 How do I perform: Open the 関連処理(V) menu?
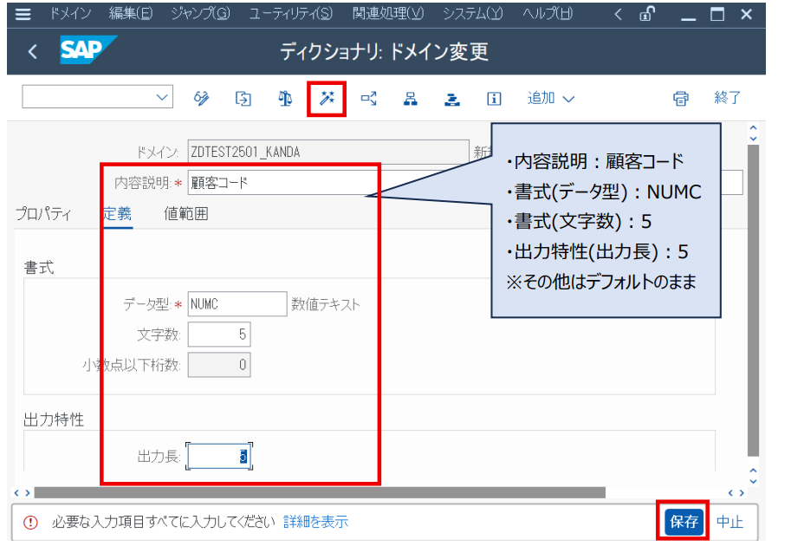coord(388,14)
